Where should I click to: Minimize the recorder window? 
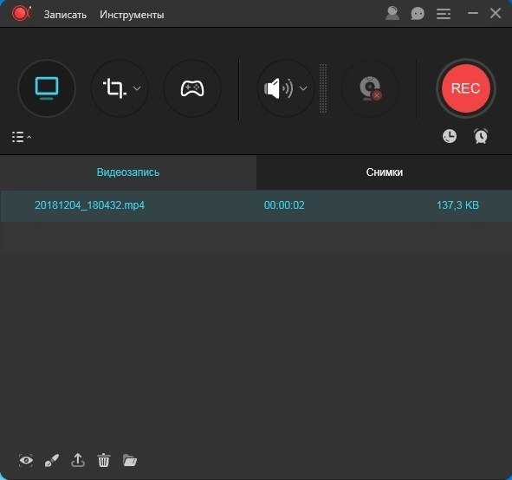tap(473, 13)
